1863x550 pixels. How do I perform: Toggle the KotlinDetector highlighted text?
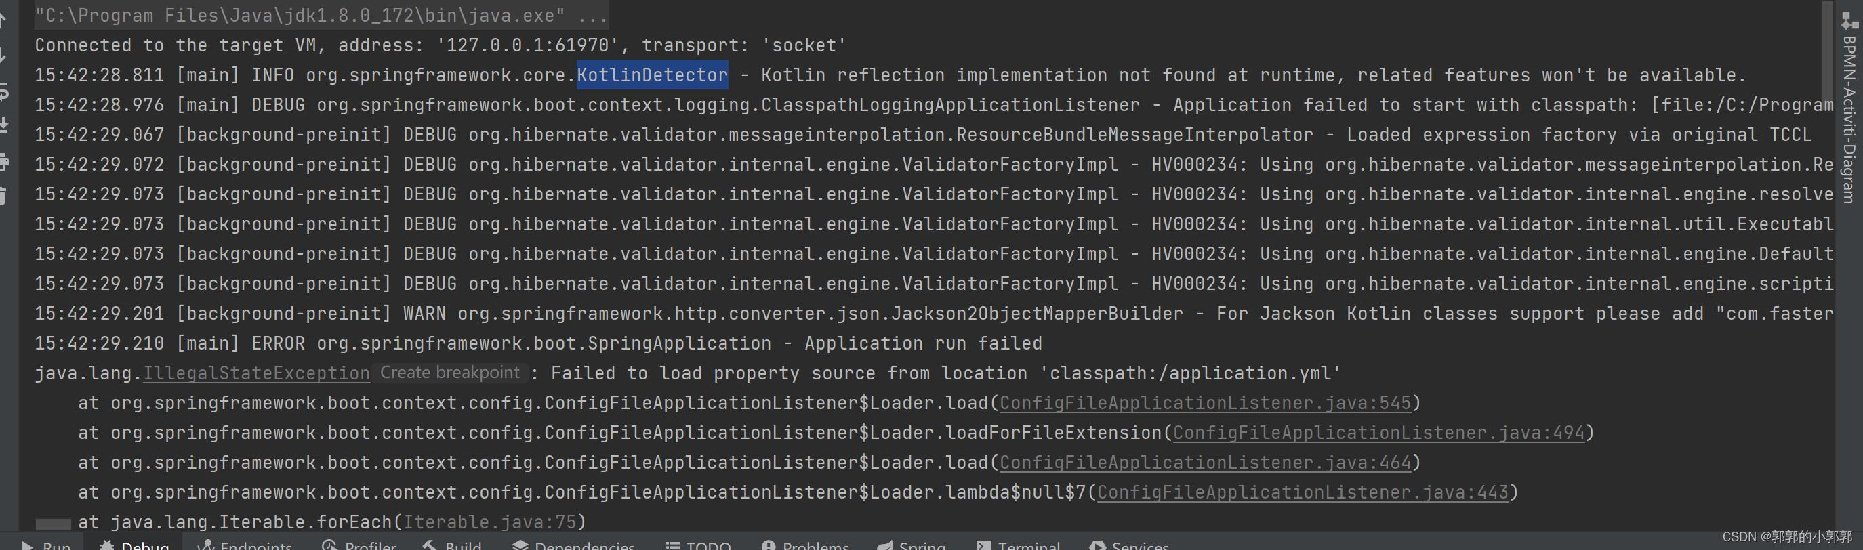[x=651, y=75]
